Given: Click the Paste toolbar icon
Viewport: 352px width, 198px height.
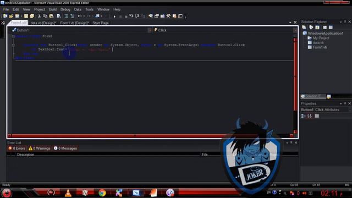Looking at the screenshot, I should (x=51, y=16).
